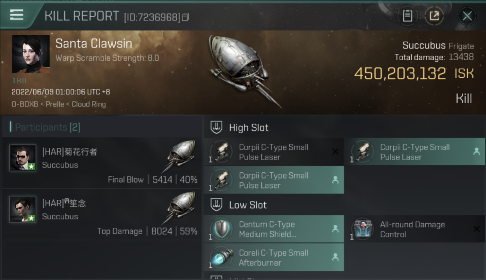
Task: Open the Participants [2] tab
Action: click(47, 127)
